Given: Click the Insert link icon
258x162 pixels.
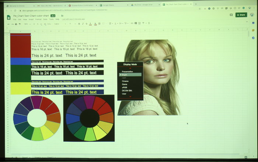Looking at the screenshot, I should [x=132, y=23].
